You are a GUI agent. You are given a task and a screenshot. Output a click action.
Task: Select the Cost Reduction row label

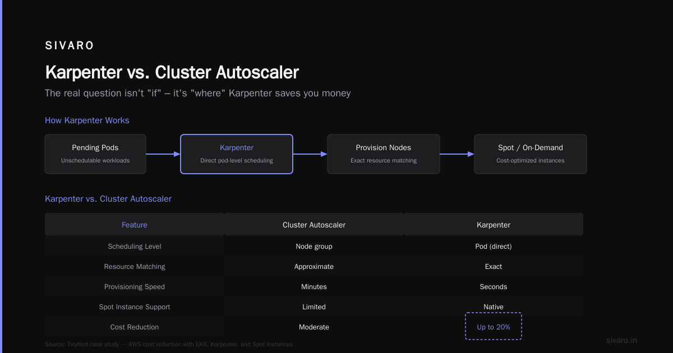click(x=135, y=327)
